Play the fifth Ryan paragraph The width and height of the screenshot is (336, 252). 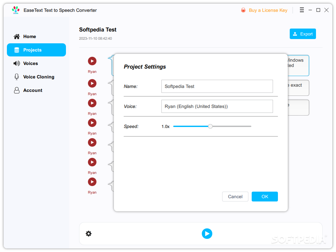point(92,142)
